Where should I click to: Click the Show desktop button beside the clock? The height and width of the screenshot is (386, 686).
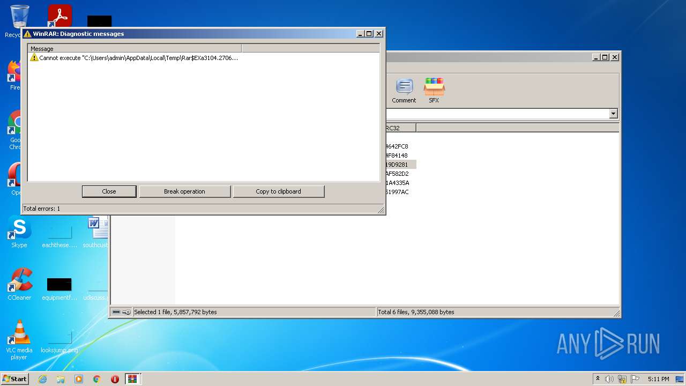(680, 379)
